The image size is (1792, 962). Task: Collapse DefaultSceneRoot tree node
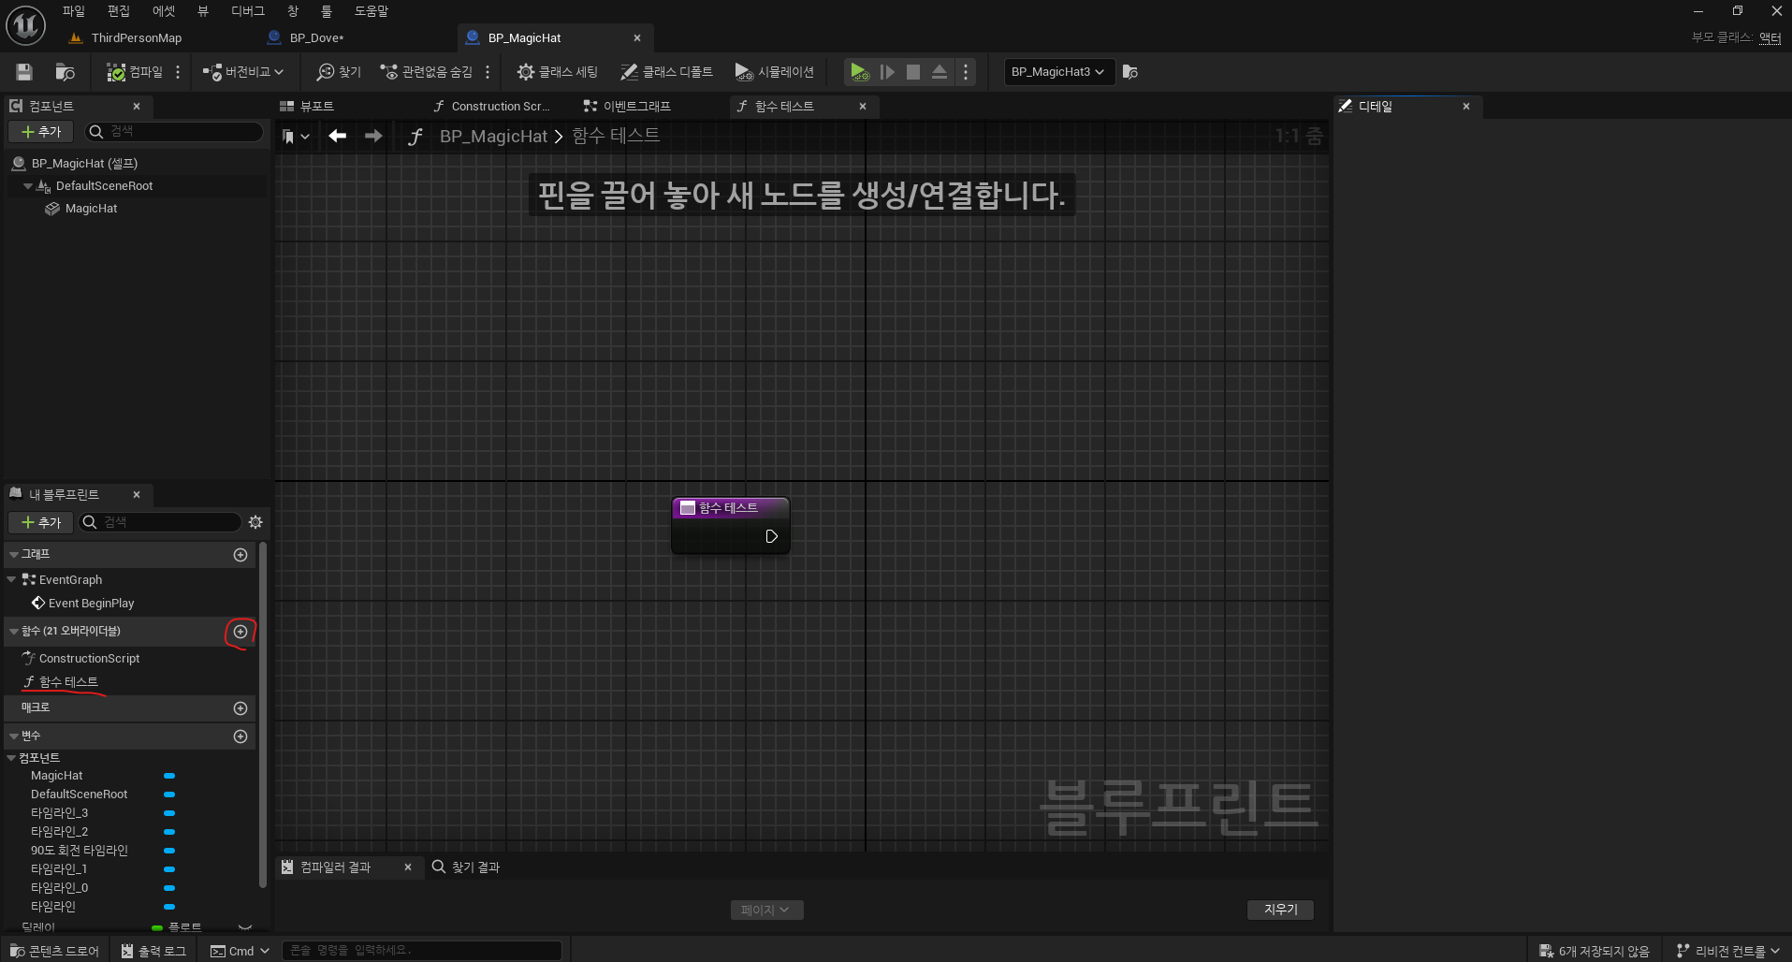[x=28, y=186]
